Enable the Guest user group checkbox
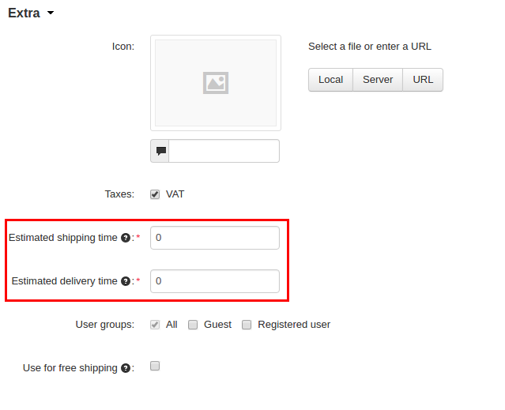 (193, 325)
